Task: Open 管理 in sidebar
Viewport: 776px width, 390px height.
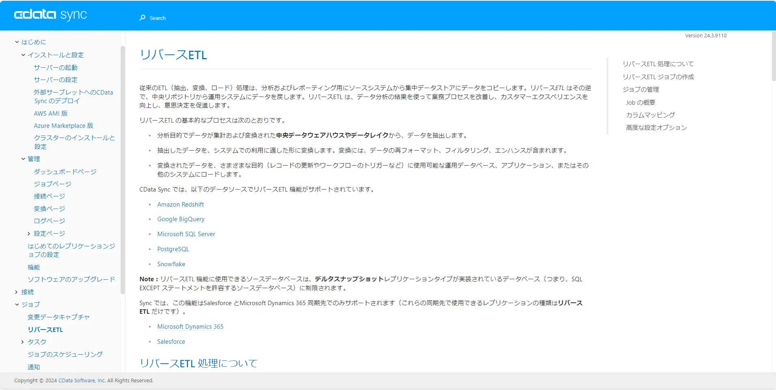Action: tap(34, 159)
